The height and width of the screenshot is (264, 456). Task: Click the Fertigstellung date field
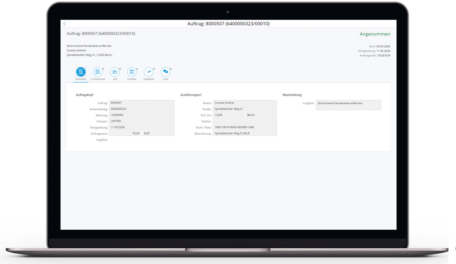(x=141, y=127)
